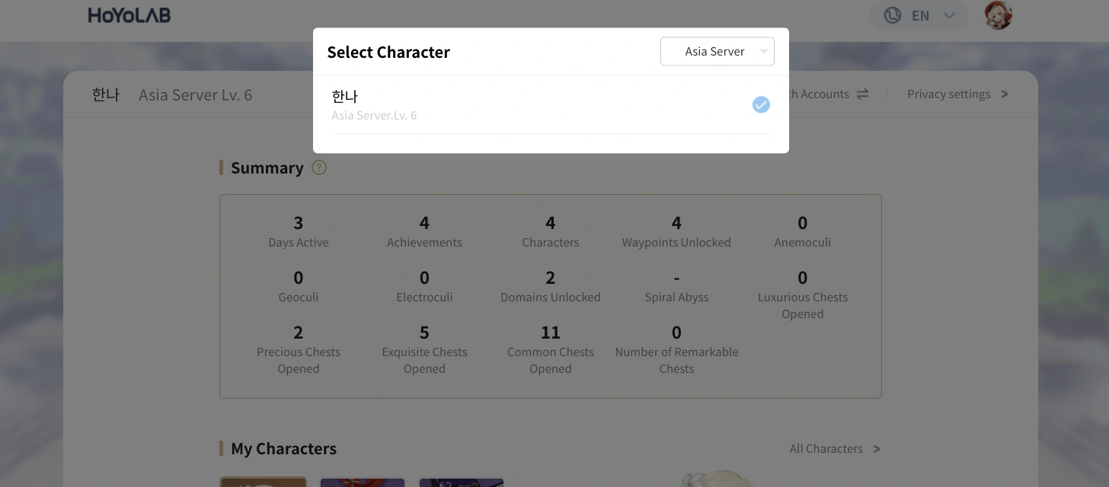Open the EN language dropdown
Screen dimensions: 1109x487
919,15
